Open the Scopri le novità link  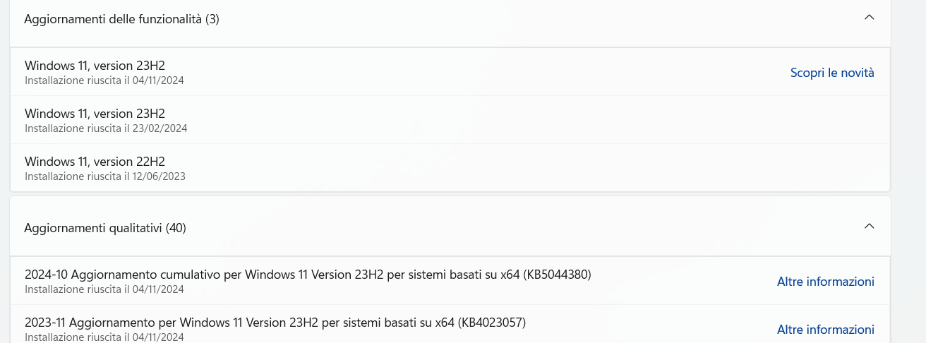pos(832,72)
